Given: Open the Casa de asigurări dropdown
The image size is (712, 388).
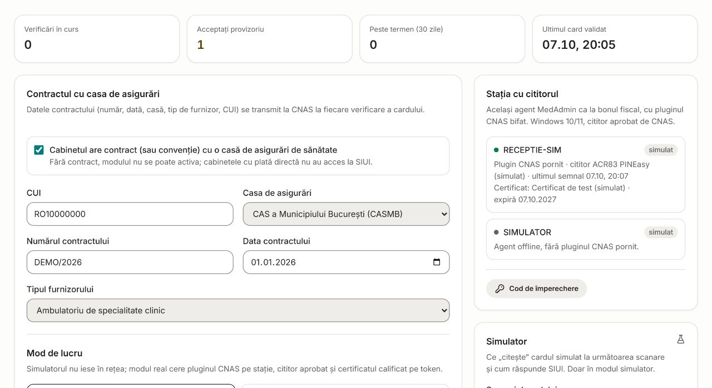Looking at the screenshot, I should (346, 214).
